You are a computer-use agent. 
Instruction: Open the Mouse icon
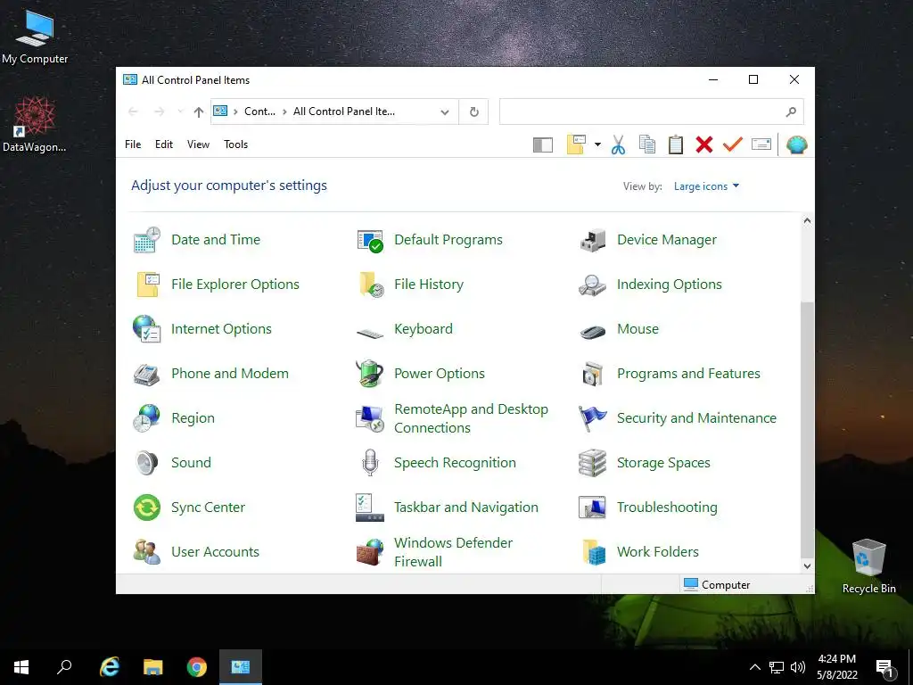[593, 332]
